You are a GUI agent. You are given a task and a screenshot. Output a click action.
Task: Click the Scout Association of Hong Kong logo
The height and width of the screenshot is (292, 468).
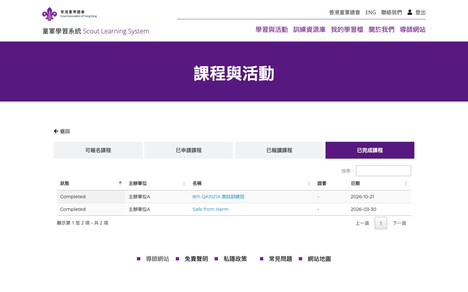[x=70, y=14]
